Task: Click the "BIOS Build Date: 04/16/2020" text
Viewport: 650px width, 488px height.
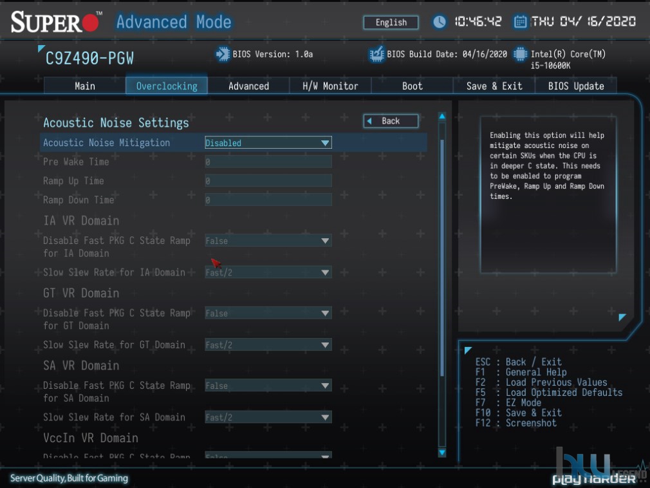Action: coord(447,54)
